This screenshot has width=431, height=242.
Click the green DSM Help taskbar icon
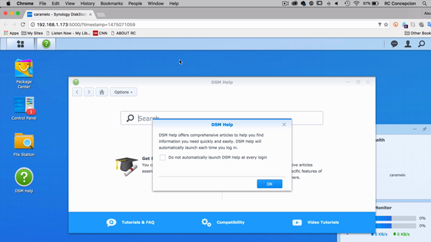click(46, 44)
